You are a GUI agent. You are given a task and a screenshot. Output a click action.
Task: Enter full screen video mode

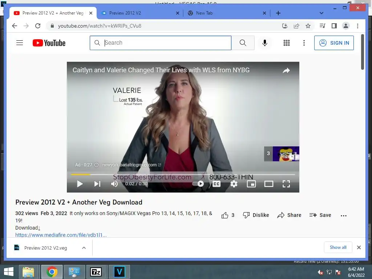click(286, 184)
